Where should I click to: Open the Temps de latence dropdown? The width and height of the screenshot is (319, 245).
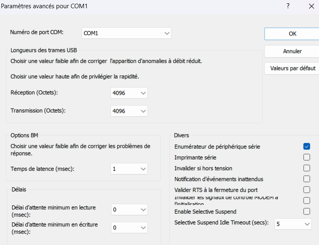(129, 169)
